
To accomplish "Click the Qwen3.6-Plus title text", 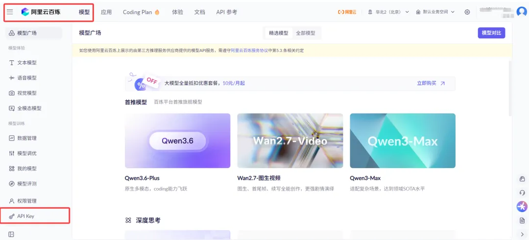I will tap(142, 178).
